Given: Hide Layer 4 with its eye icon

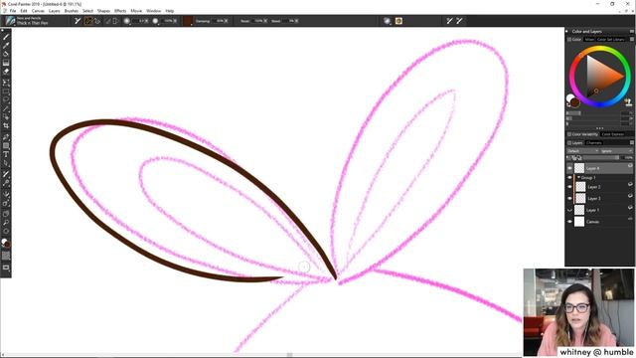Looking at the screenshot, I should tap(569, 168).
